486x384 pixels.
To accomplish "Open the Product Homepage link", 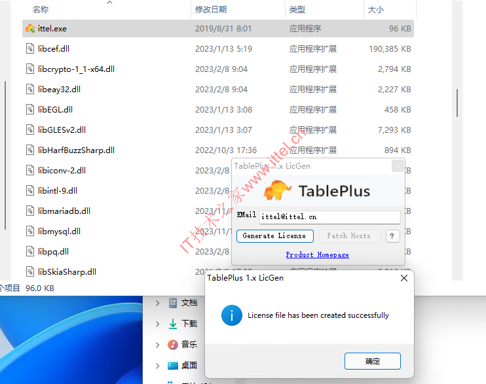I will click(x=317, y=255).
